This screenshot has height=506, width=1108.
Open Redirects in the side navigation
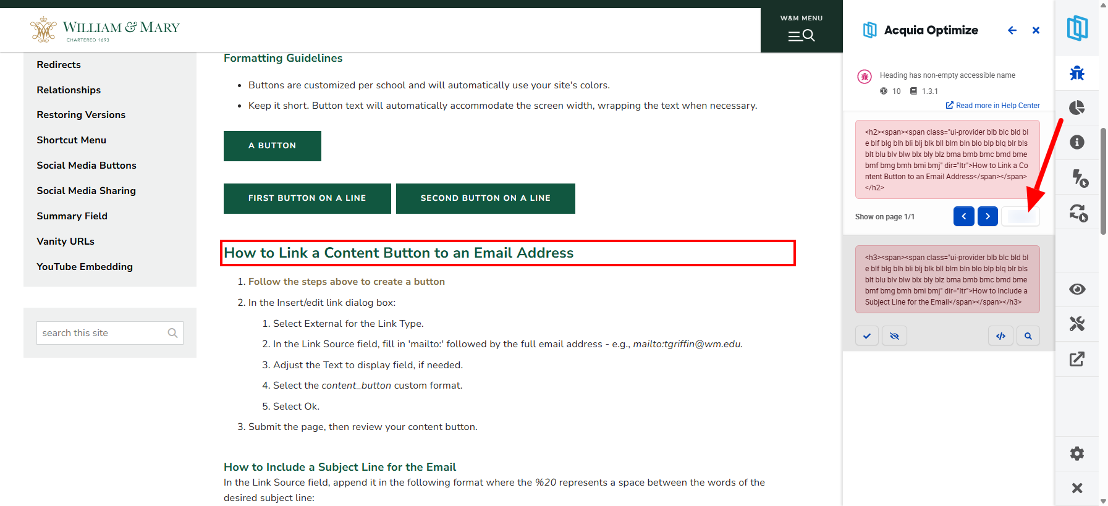[x=59, y=65]
